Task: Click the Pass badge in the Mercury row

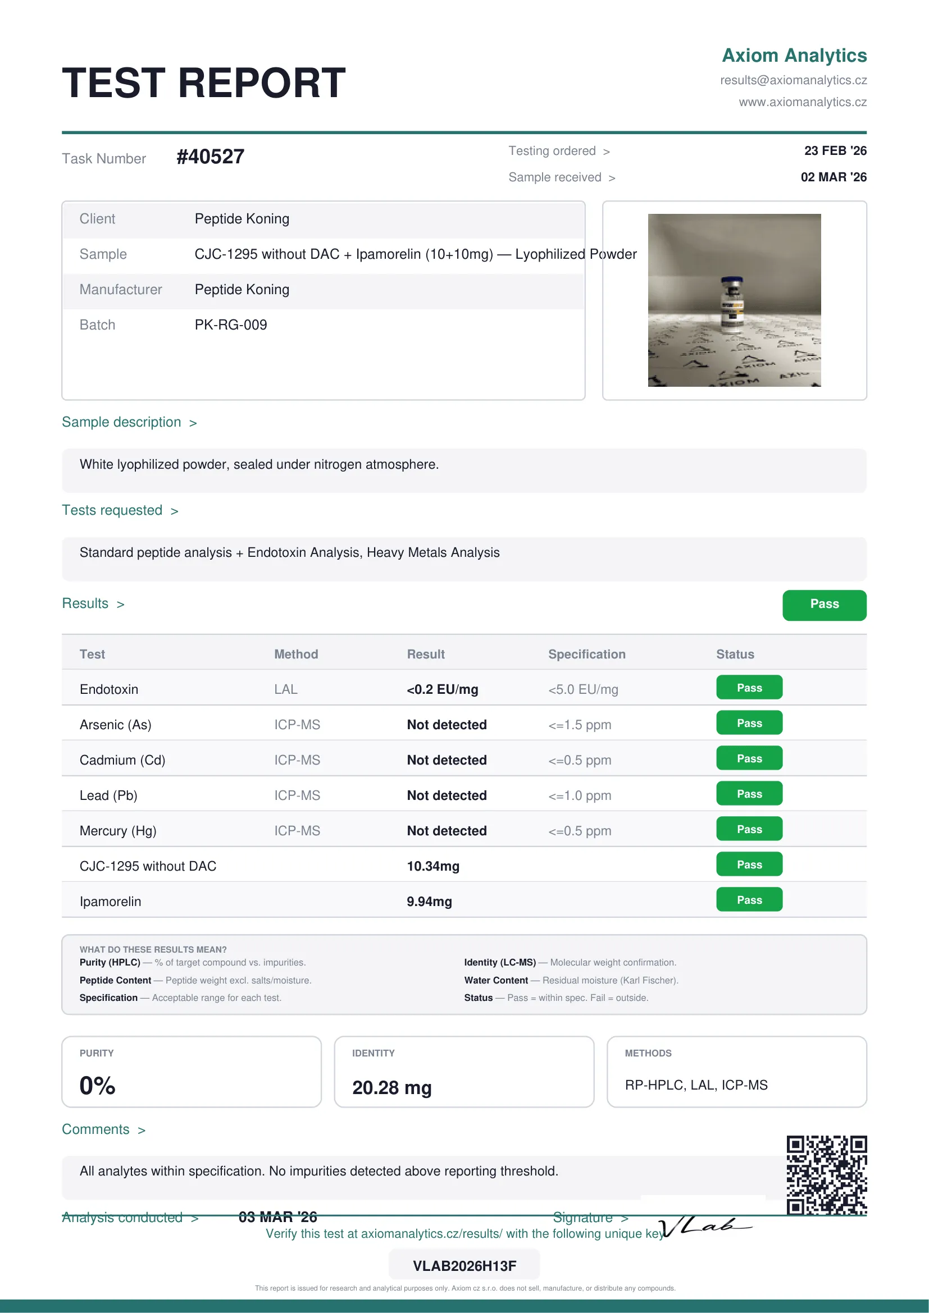Action: (x=749, y=829)
